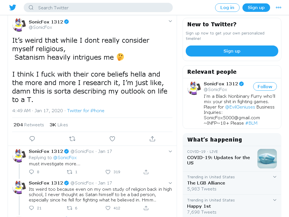The image size is (289, 217).
Task: Expand options chevron on 'must investigate more' reply
Action: 170,151
